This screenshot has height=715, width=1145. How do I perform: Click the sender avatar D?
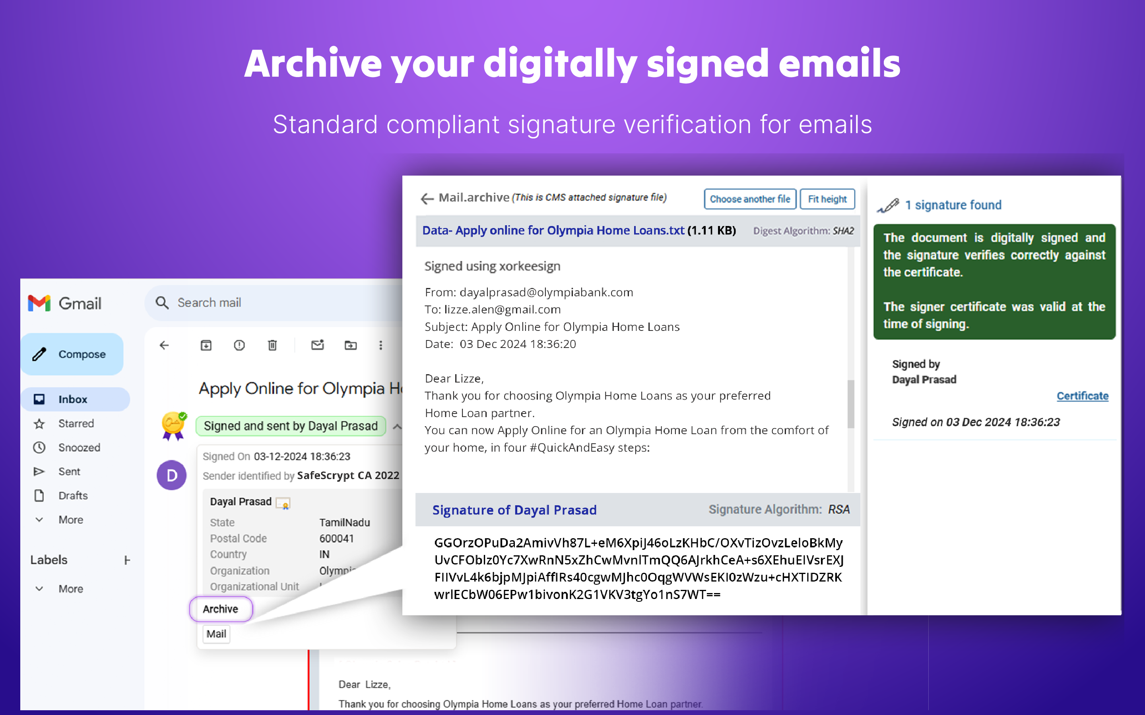click(172, 475)
